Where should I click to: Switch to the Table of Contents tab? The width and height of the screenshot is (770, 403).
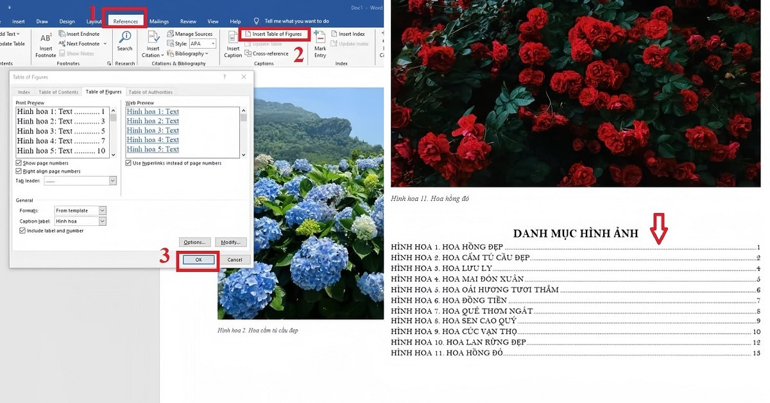tap(58, 92)
